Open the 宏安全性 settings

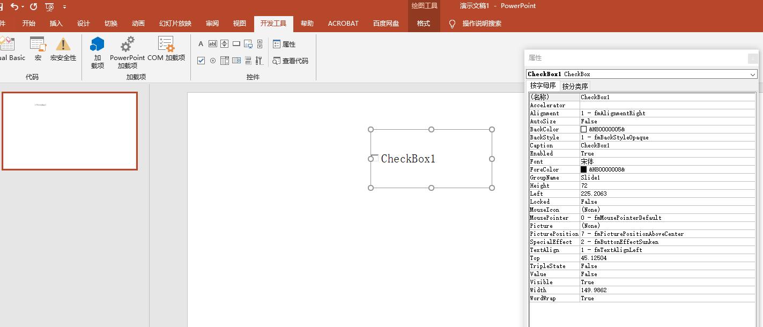pyautogui.click(x=63, y=52)
